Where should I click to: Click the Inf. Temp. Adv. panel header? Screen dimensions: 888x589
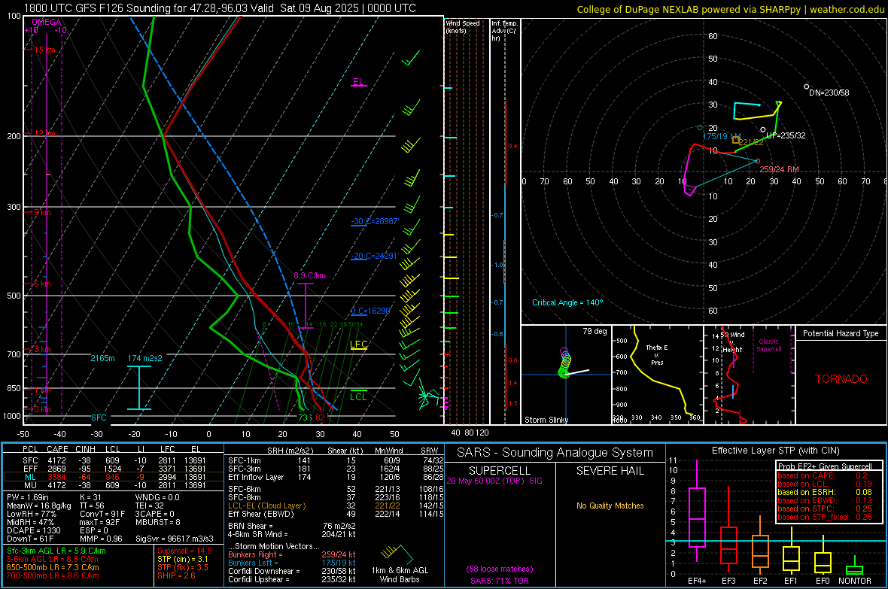(x=505, y=31)
